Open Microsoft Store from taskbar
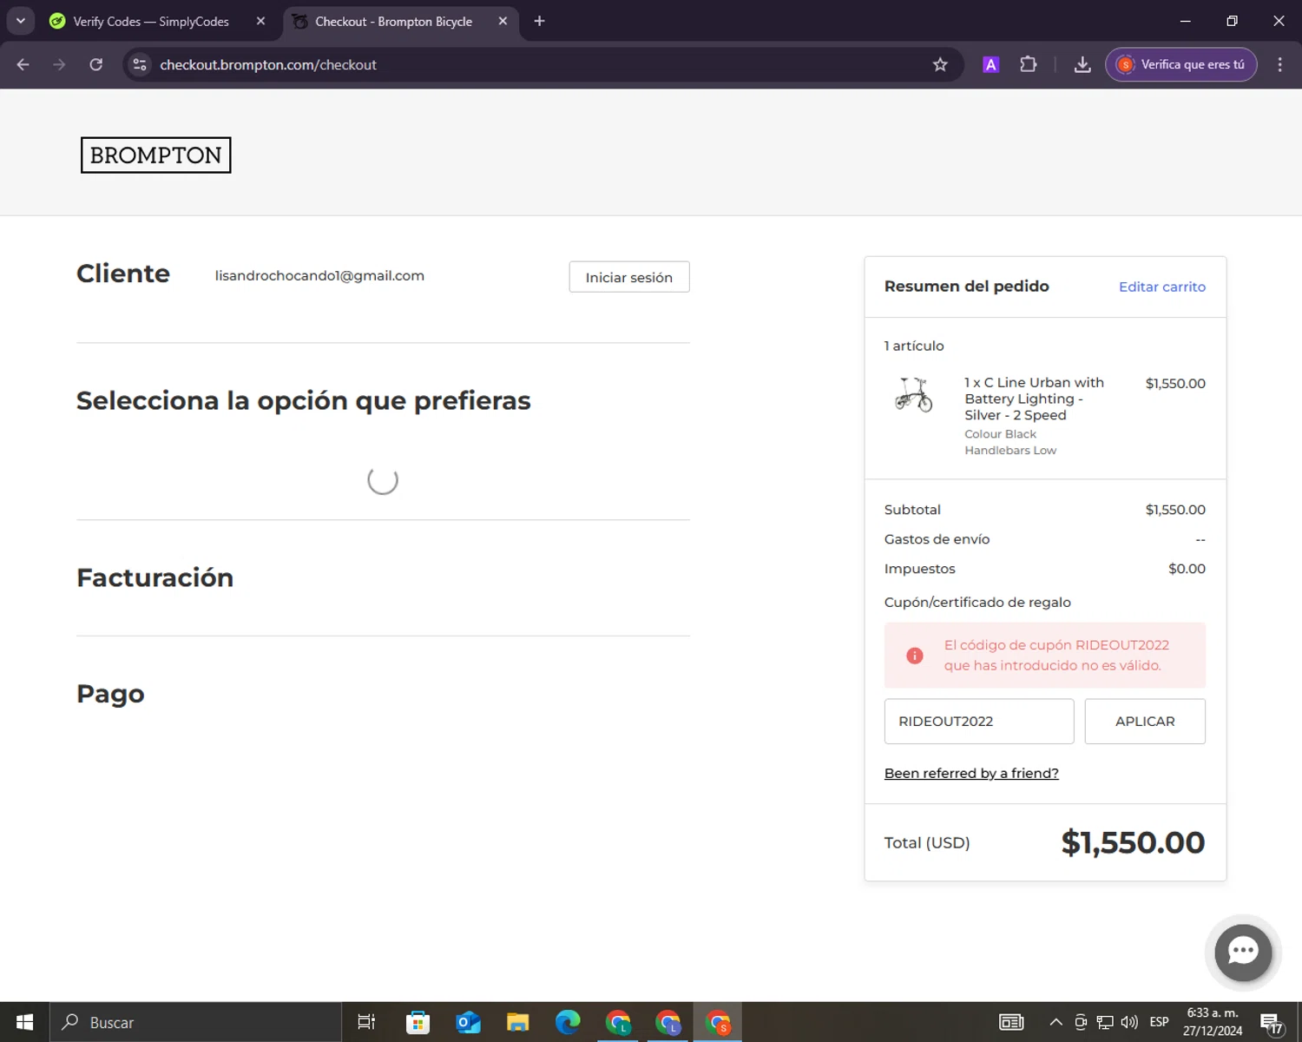1302x1042 pixels. [418, 1022]
